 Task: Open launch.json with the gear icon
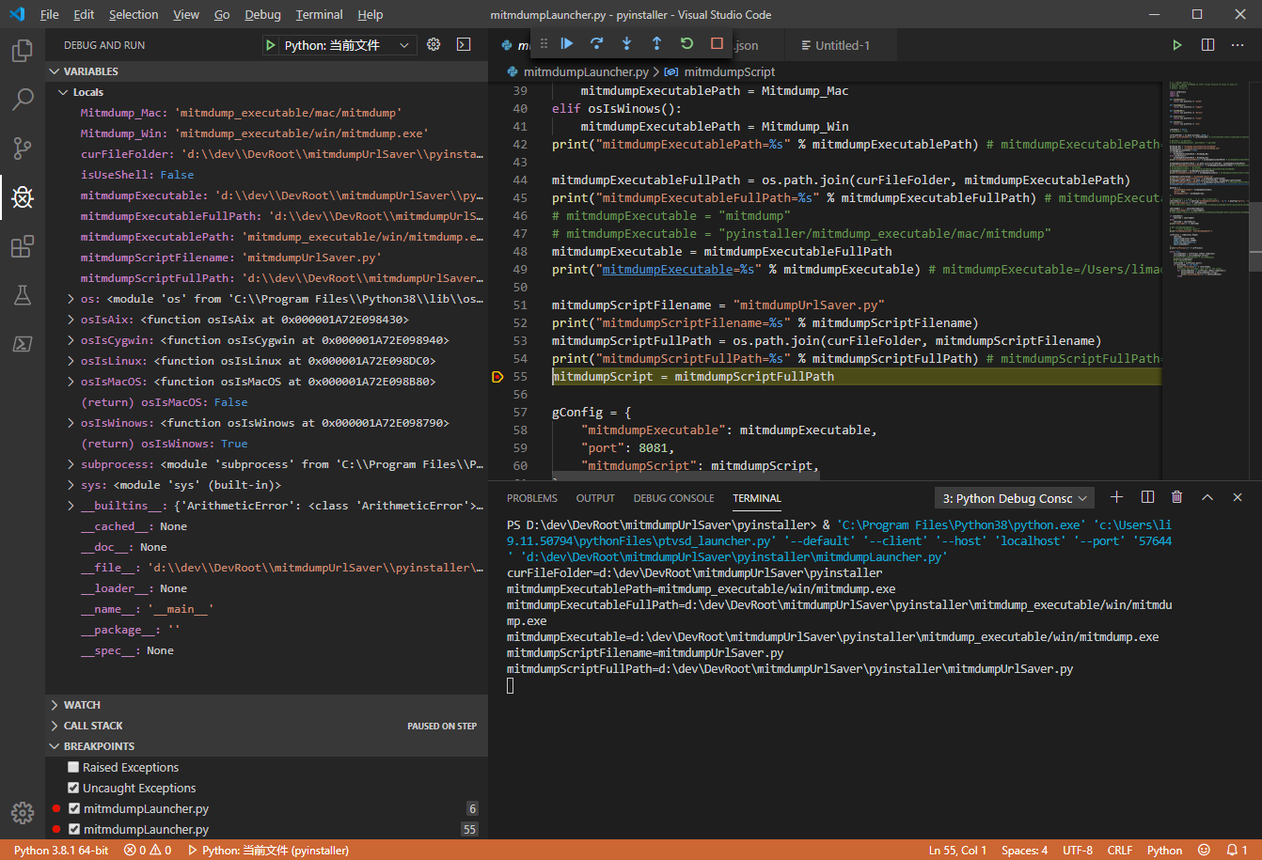tap(434, 44)
